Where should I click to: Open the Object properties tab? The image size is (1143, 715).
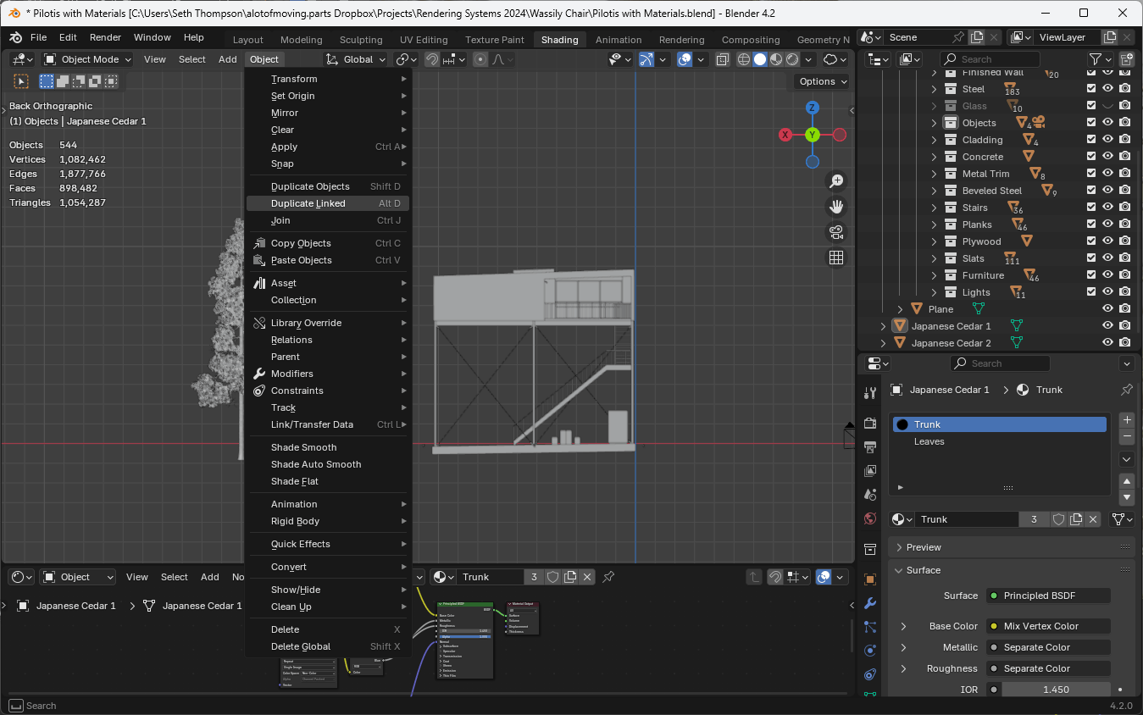[x=869, y=579]
